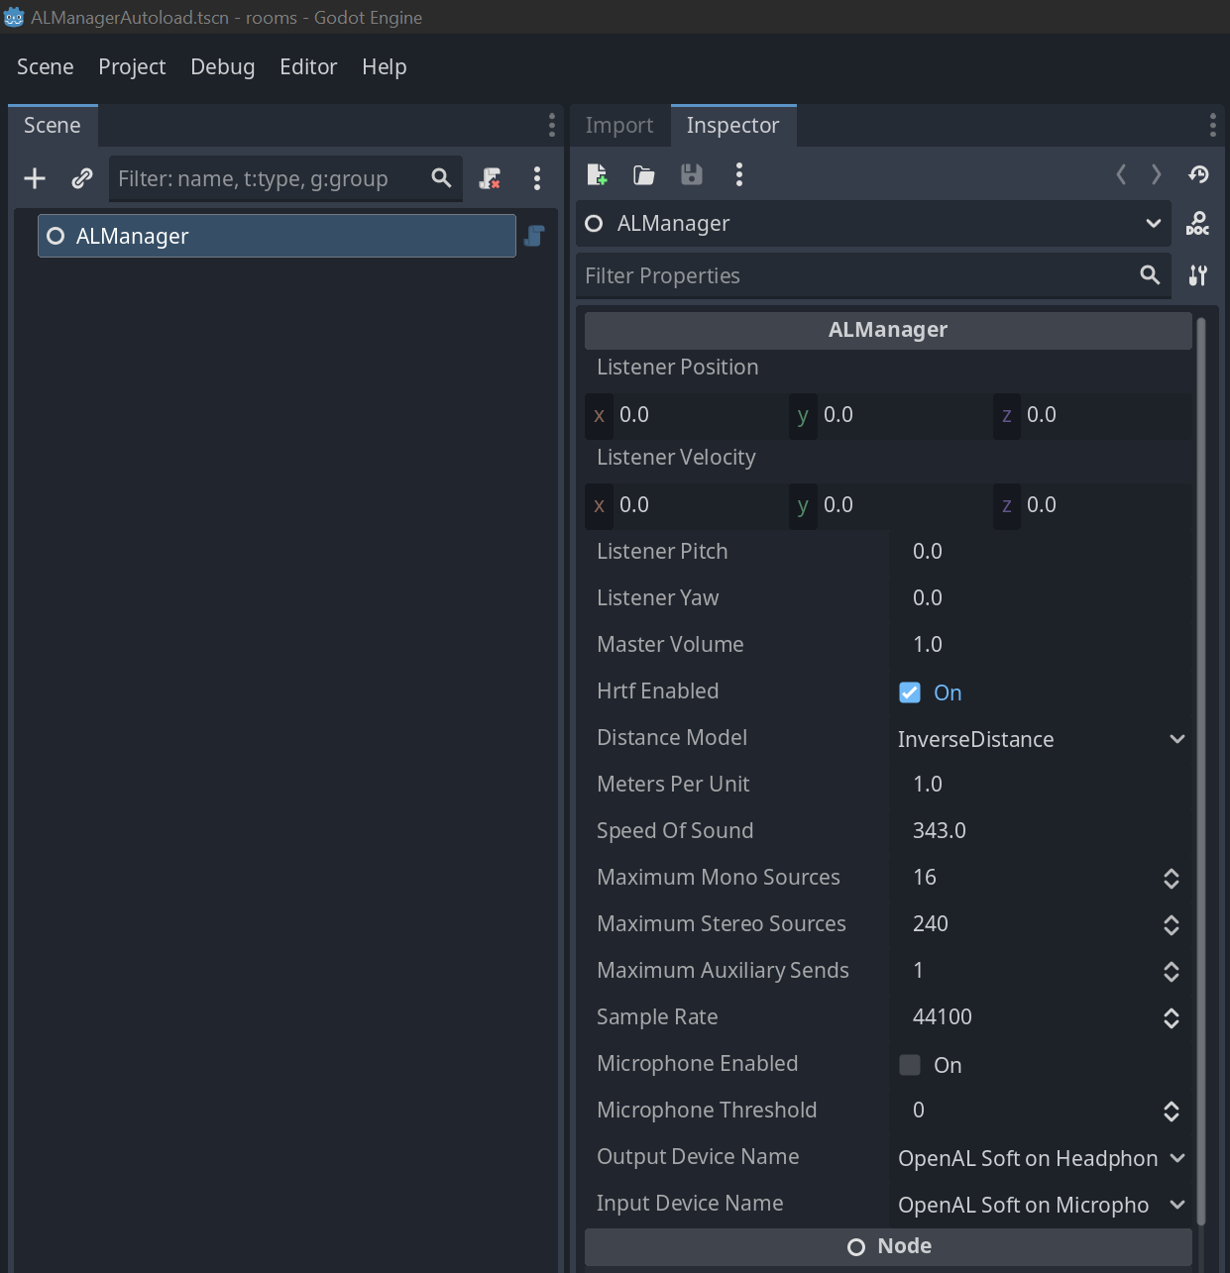1230x1273 pixels.
Task: Click the Inspector vertical scrollbar
Action: tap(1201, 771)
